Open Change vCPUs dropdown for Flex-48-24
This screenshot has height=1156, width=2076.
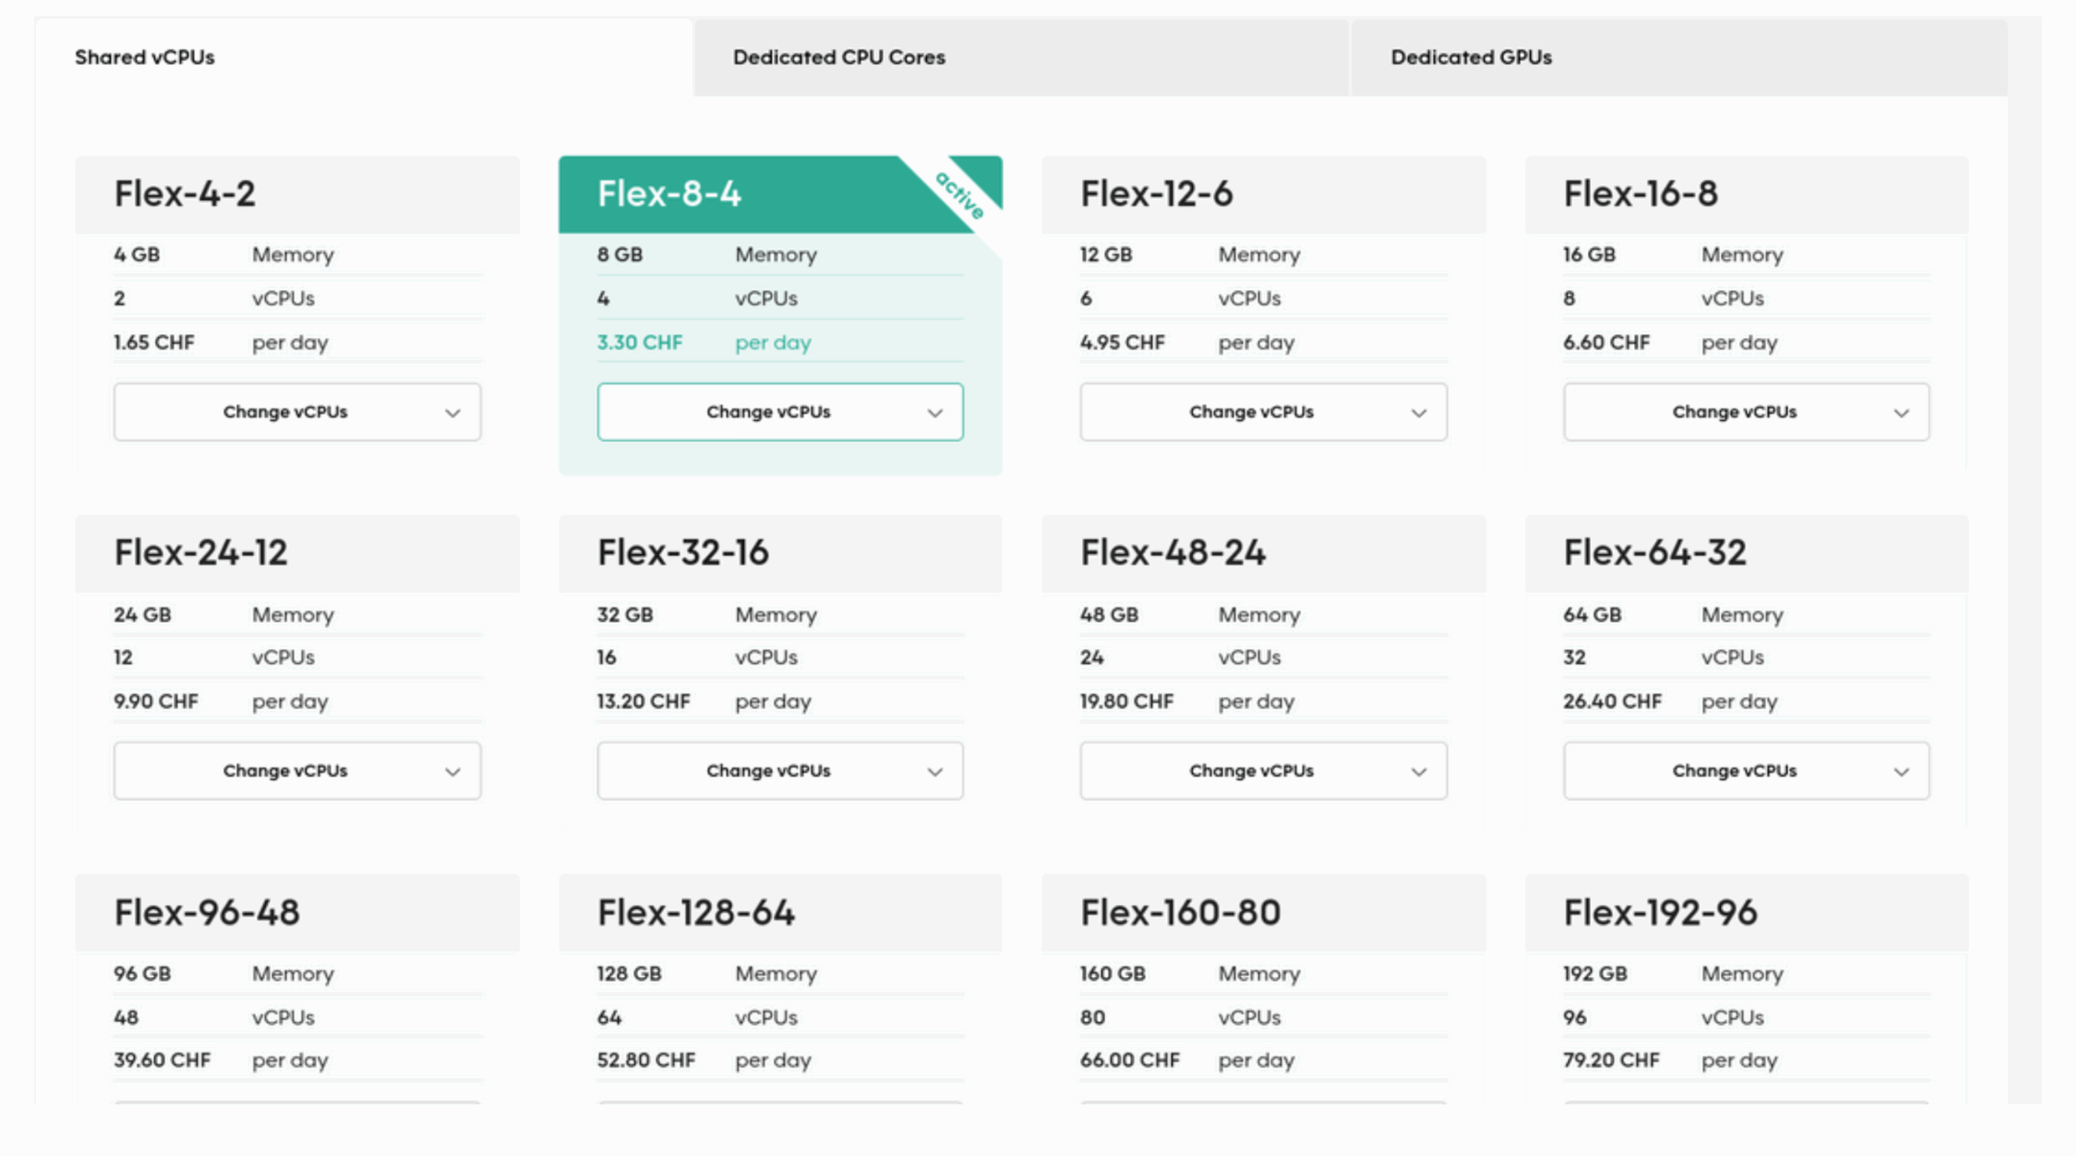coord(1263,771)
